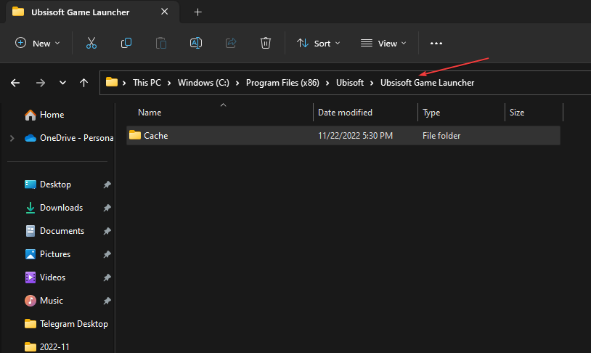Click the pin icon beside Documents
The height and width of the screenshot is (353, 591).
107,231
